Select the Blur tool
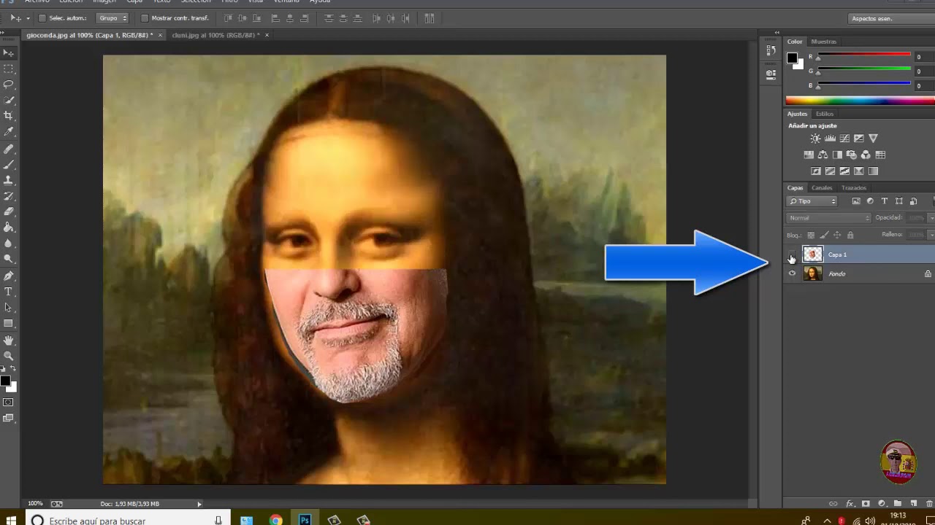935x525 pixels. (9, 244)
